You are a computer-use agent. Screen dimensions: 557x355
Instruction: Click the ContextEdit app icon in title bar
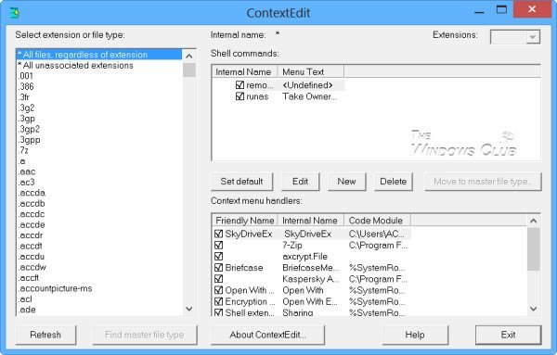pos(14,13)
